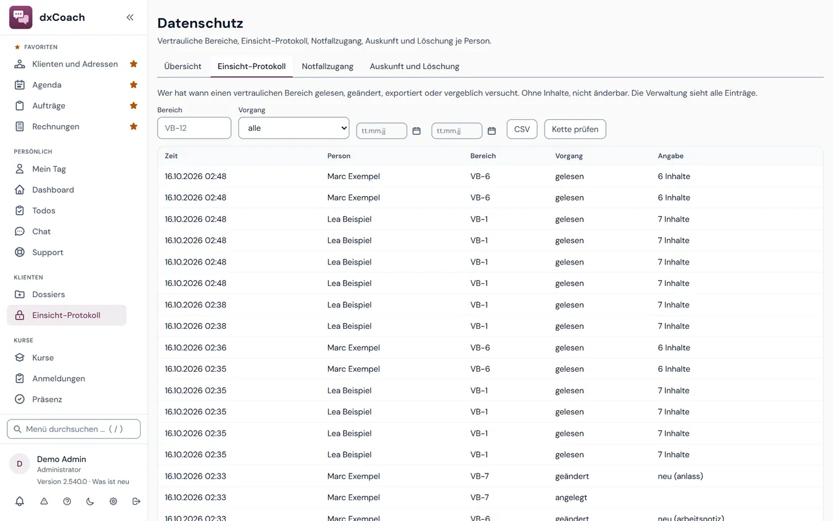Screen dimensions: 833x521
Task: Open settings via the gear icon
Action: (113, 501)
